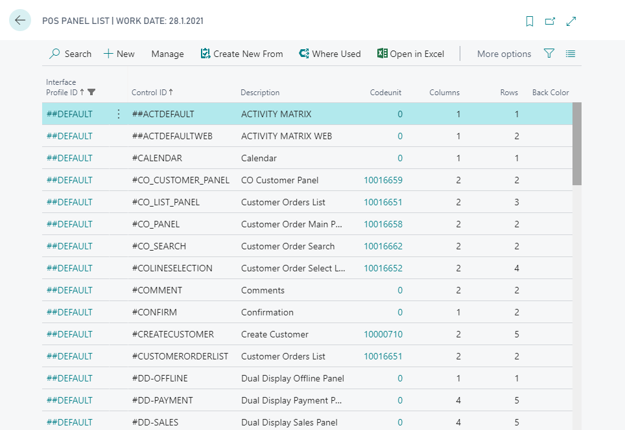
Task: Open page in new window icon
Action: (550, 21)
